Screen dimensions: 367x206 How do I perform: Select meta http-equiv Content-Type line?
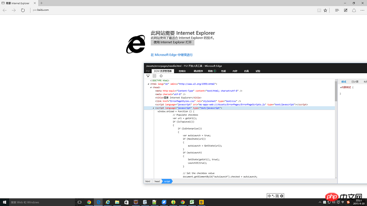(199, 91)
